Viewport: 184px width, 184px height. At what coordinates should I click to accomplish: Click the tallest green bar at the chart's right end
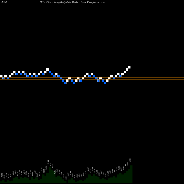pyautogui.click(x=131, y=174)
